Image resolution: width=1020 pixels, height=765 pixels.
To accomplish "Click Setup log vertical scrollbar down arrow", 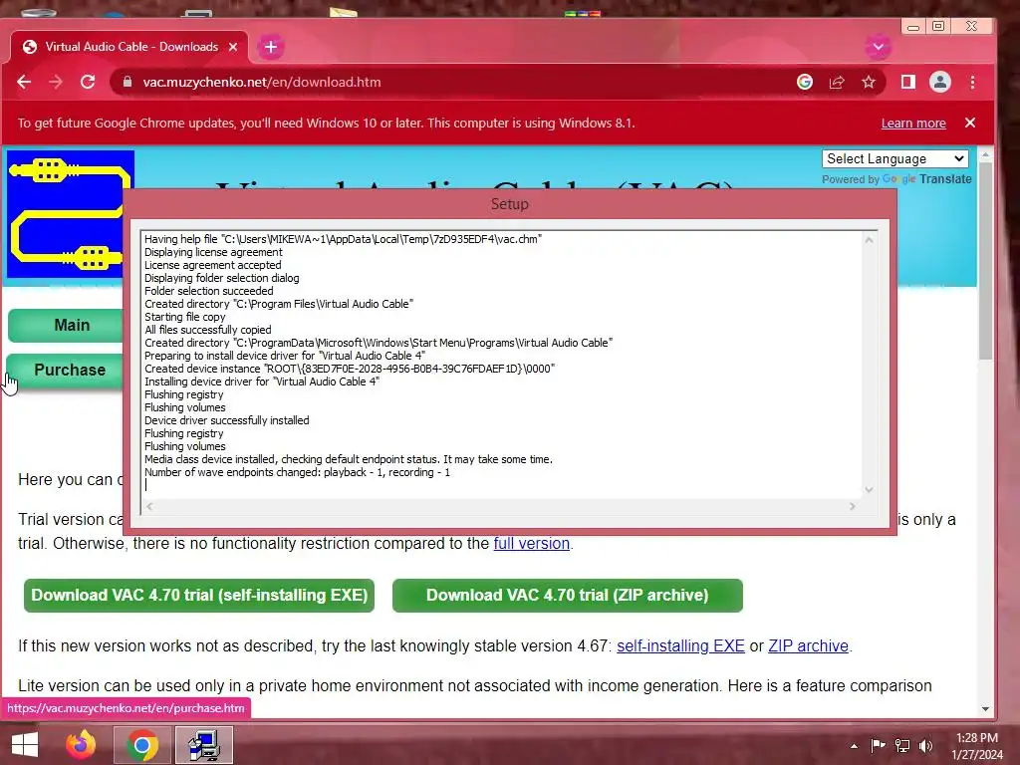I will pyautogui.click(x=869, y=490).
